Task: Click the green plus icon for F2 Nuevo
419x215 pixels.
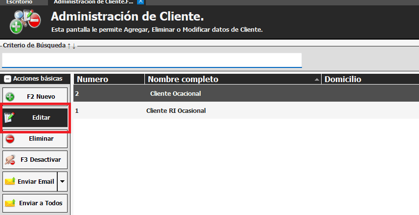Action: coord(10,97)
